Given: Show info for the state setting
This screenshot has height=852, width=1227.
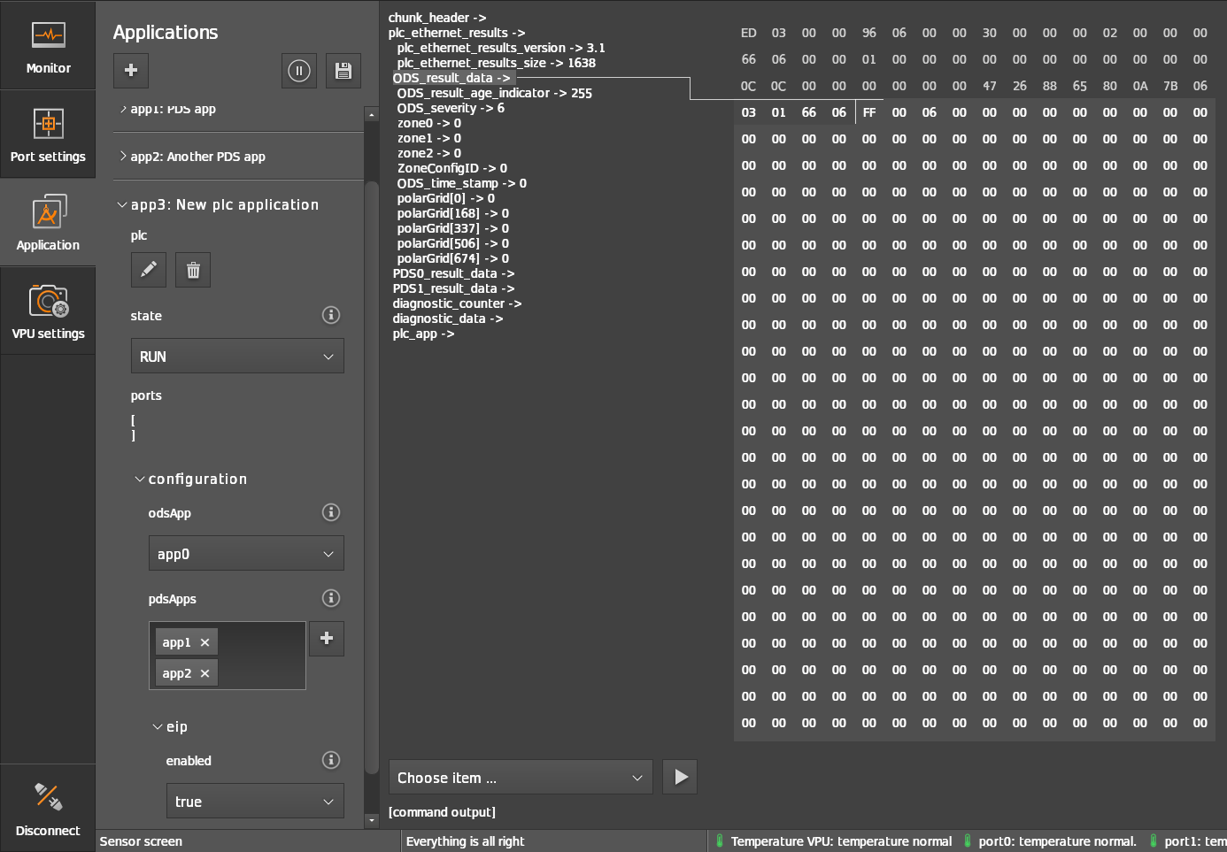Looking at the screenshot, I should (x=331, y=315).
